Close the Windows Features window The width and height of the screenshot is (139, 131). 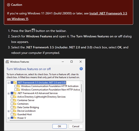click(80, 62)
